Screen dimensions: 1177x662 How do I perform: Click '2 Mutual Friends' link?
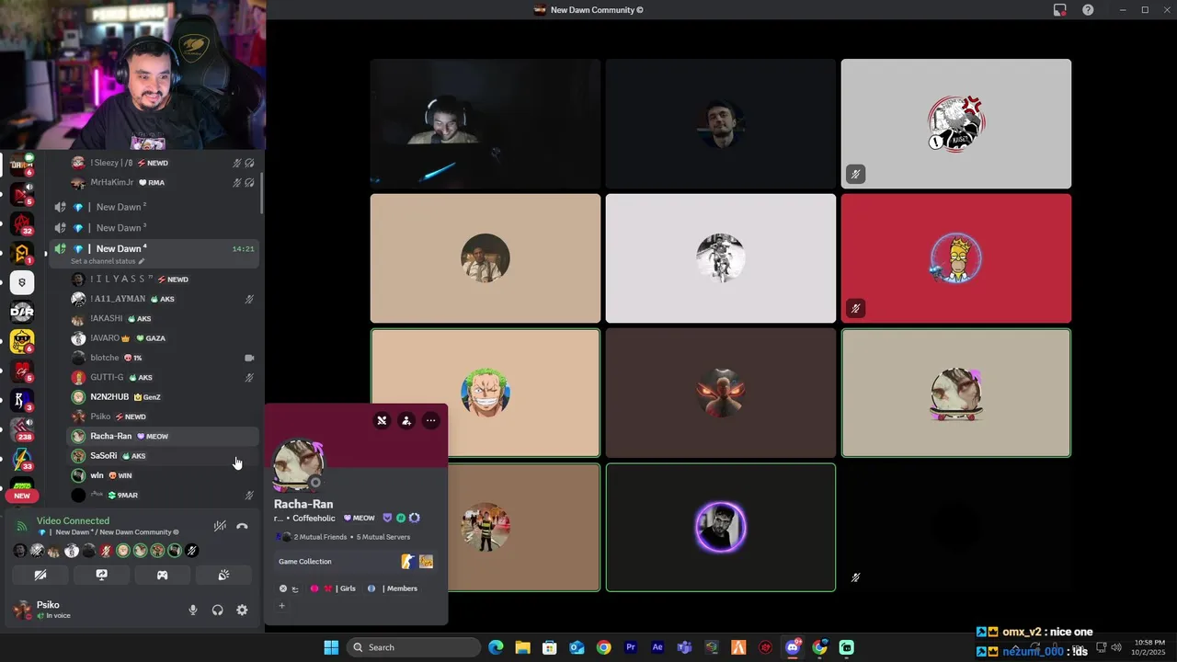point(320,537)
